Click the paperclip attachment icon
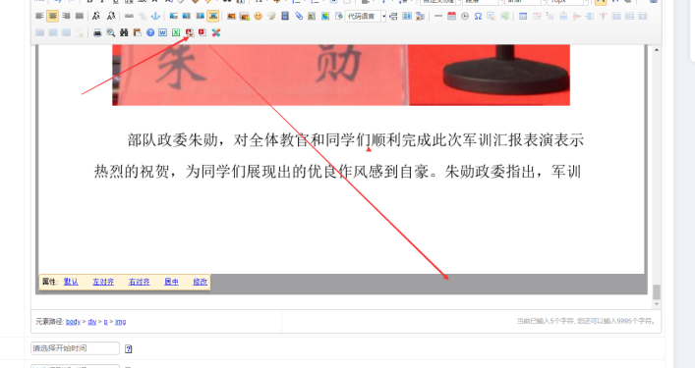The width and height of the screenshot is (695, 368). coord(299,16)
